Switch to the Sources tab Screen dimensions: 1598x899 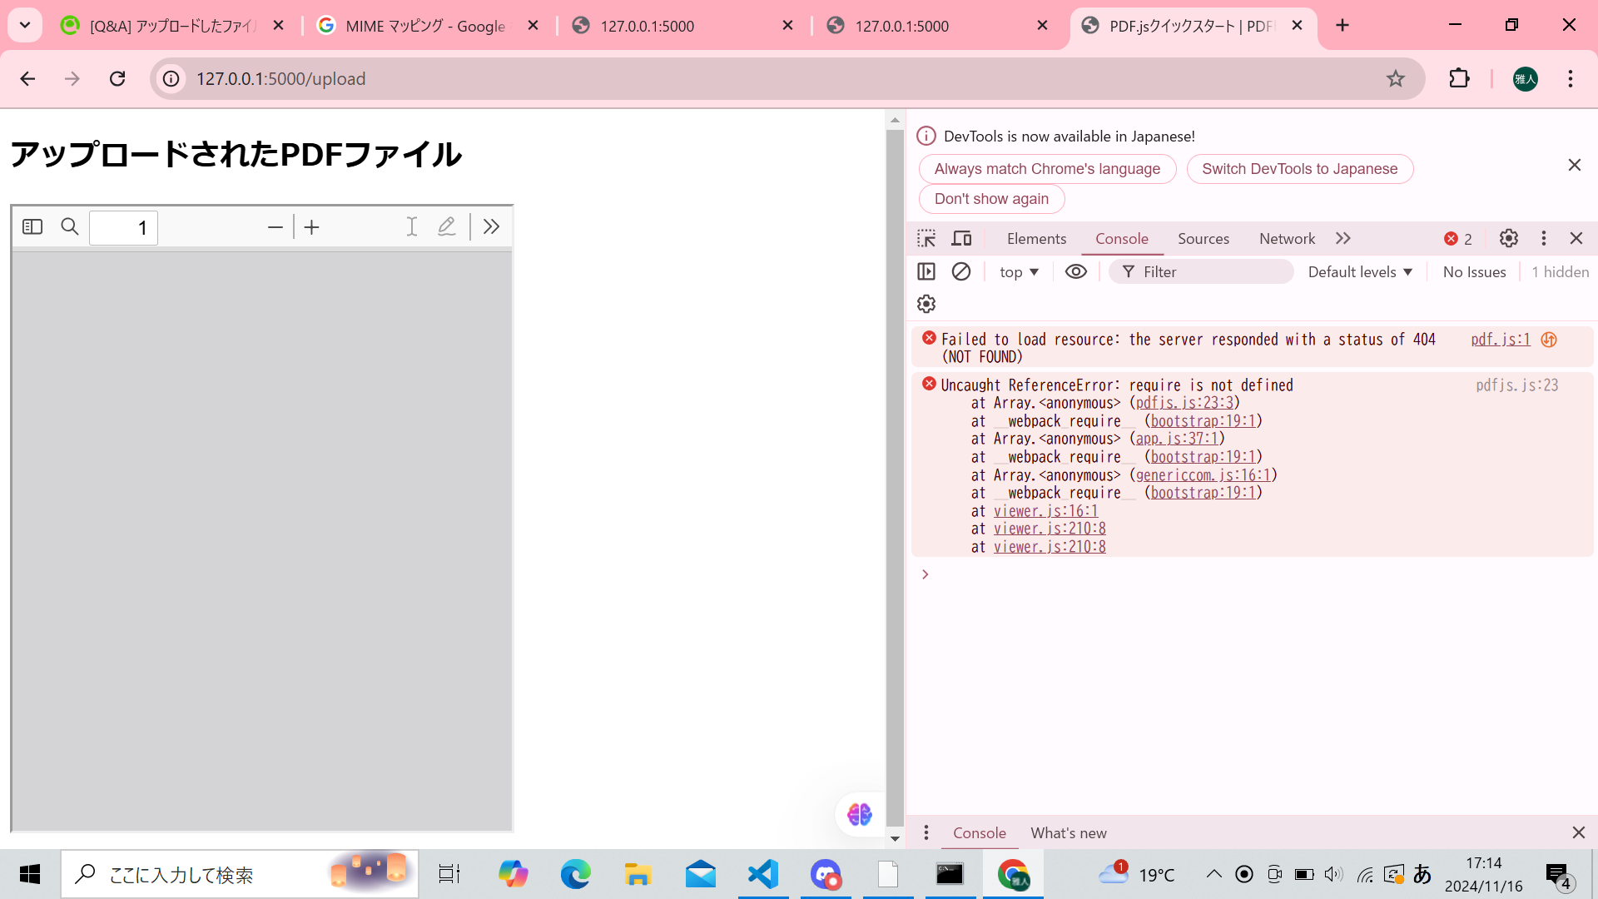(x=1203, y=238)
